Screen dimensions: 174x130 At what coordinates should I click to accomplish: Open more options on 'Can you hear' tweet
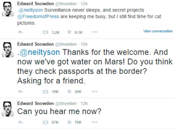pyautogui.click(x=95, y=122)
